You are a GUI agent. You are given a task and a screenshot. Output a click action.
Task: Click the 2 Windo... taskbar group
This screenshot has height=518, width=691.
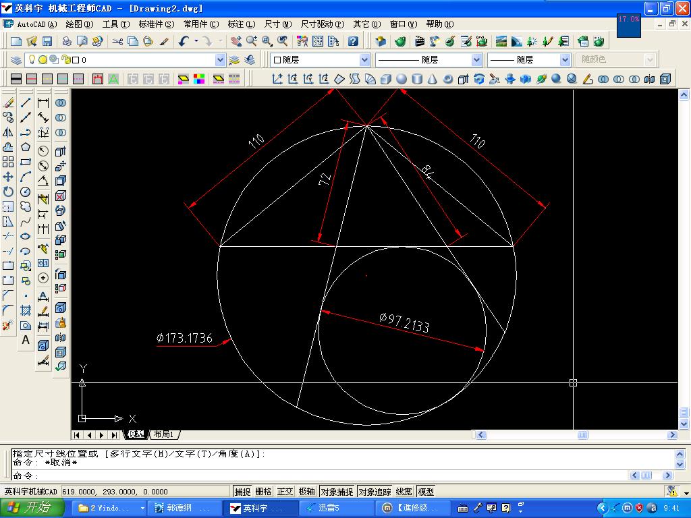coord(109,509)
